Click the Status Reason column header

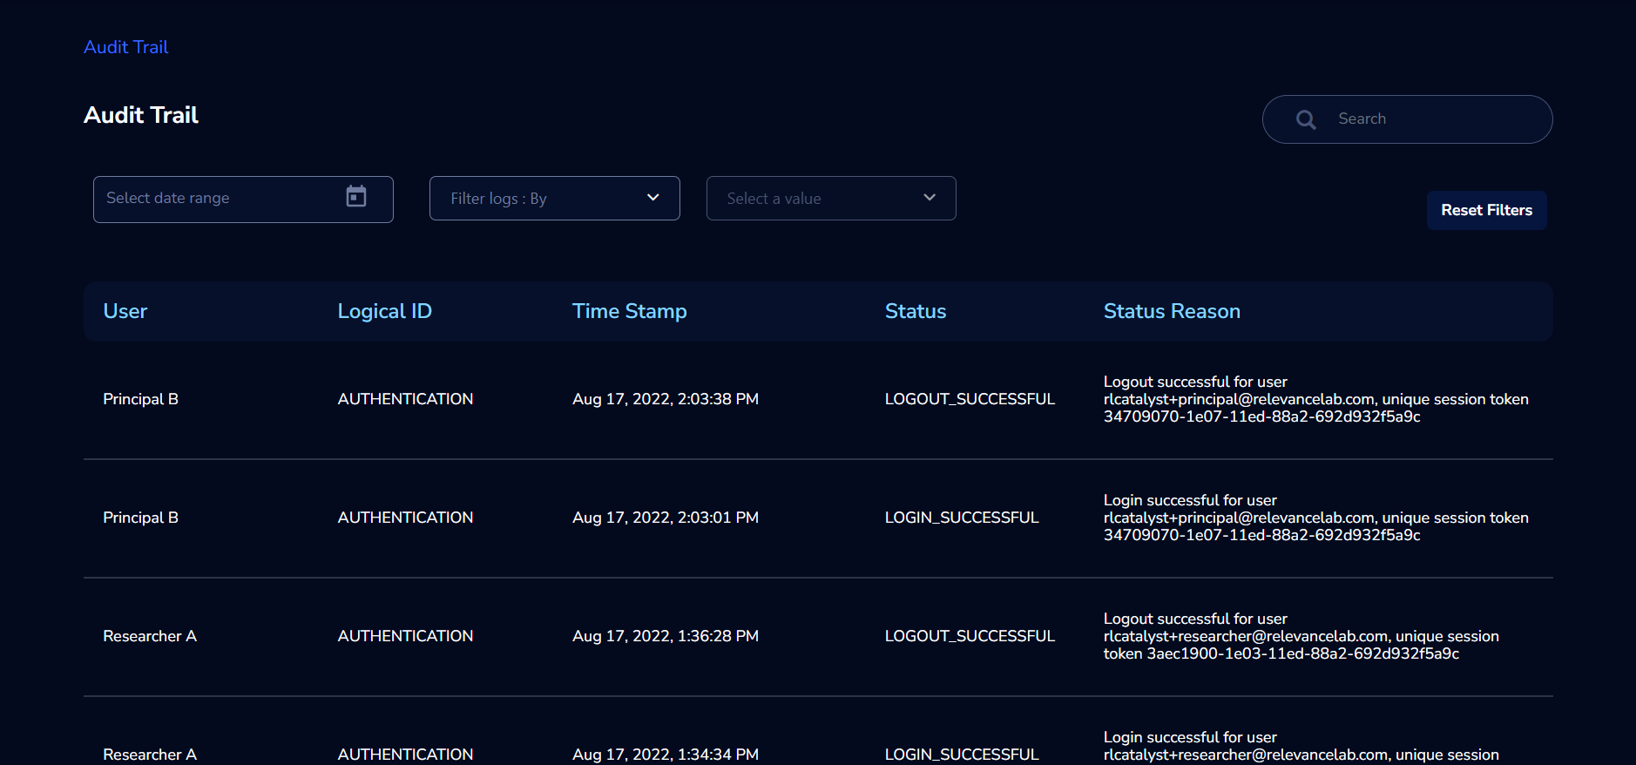coord(1172,311)
